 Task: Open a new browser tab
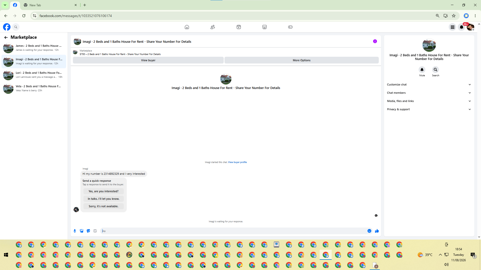click(x=85, y=5)
